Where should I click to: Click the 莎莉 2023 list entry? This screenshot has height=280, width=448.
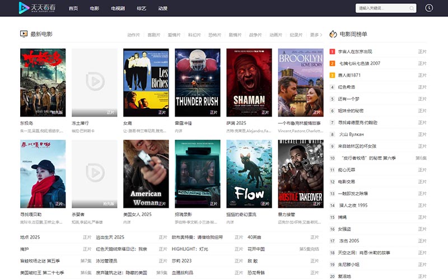[181, 261]
